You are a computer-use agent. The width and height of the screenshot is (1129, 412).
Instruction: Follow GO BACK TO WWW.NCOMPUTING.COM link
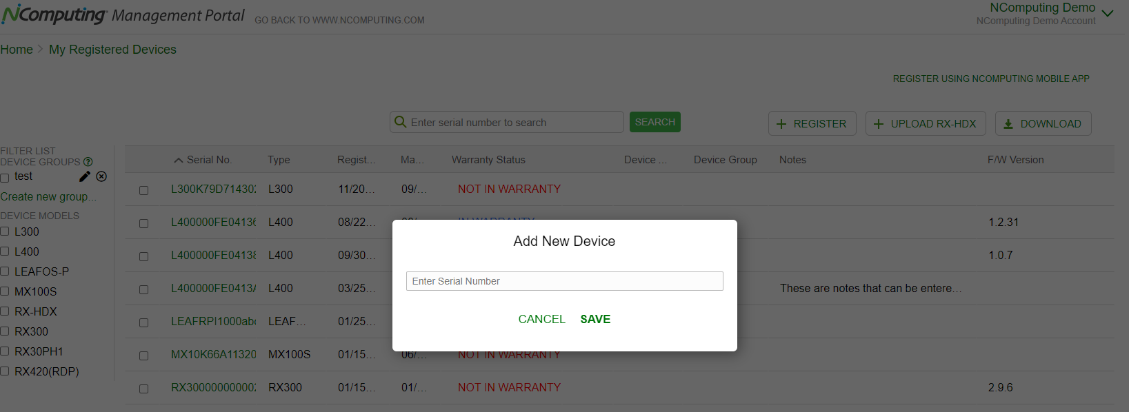coord(339,20)
